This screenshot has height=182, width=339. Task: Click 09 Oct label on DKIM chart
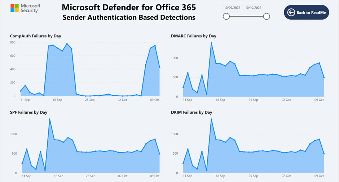click(319, 176)
